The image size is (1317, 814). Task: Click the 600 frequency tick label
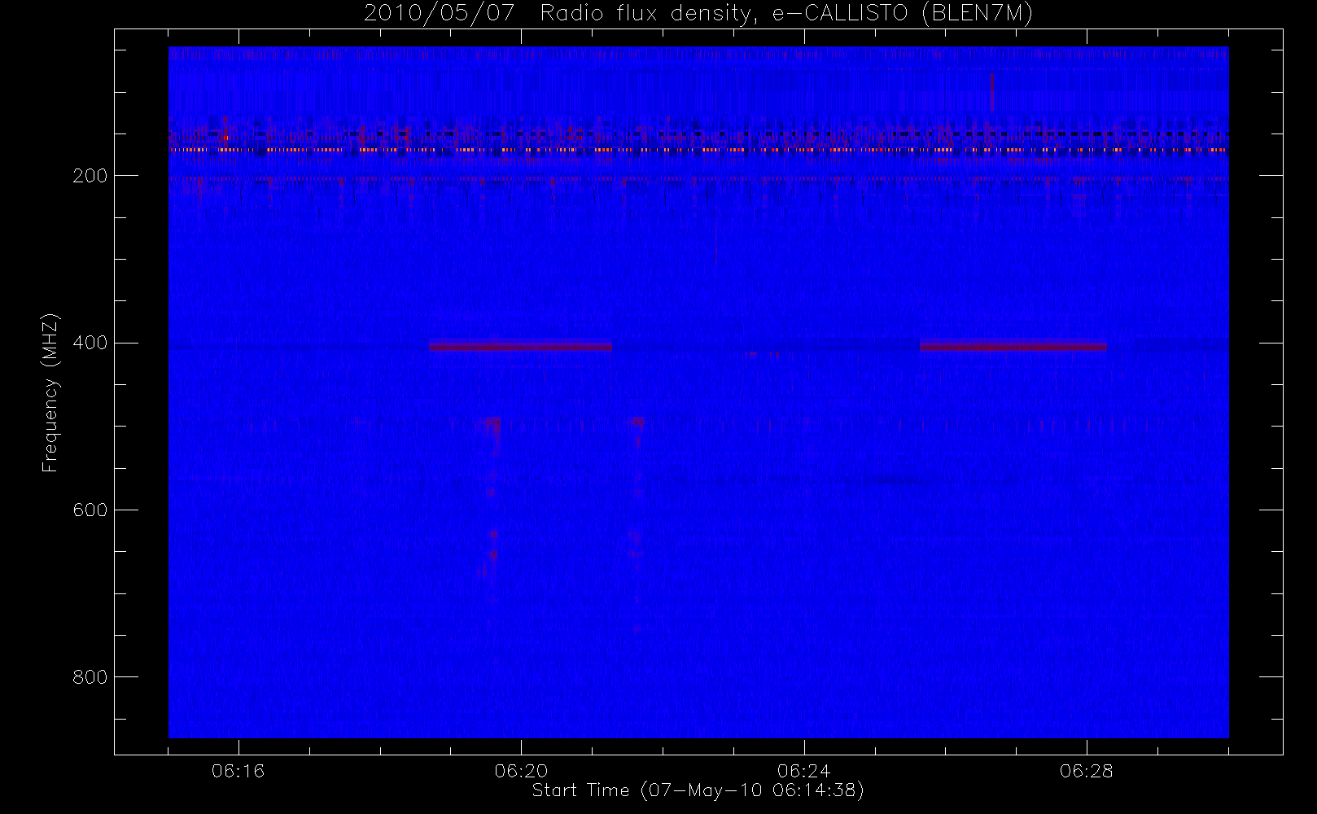pyautogui.click(x=90, y=510)
